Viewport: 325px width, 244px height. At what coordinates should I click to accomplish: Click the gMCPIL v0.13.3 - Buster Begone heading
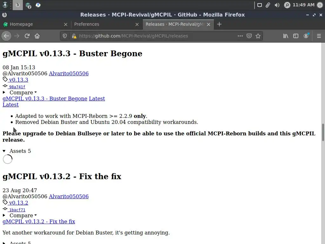(x=72, y=53)
